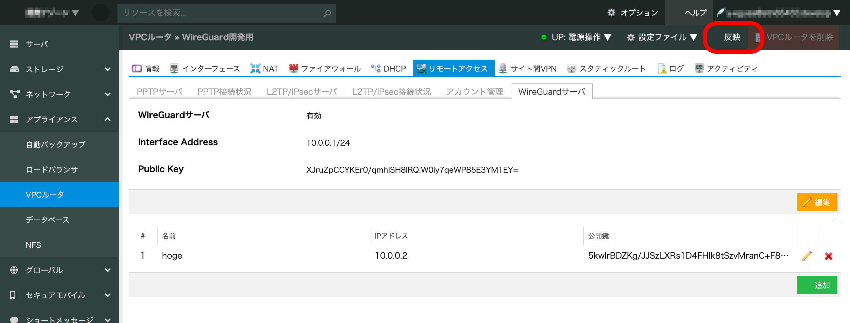
Task: Open the ファイアウォール tab icon
Action: [293, 68]
